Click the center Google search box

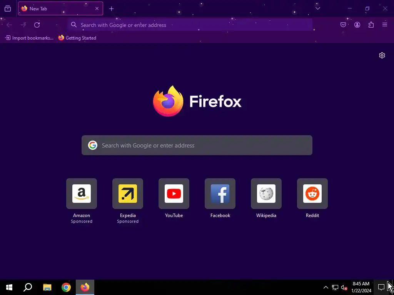197,145
